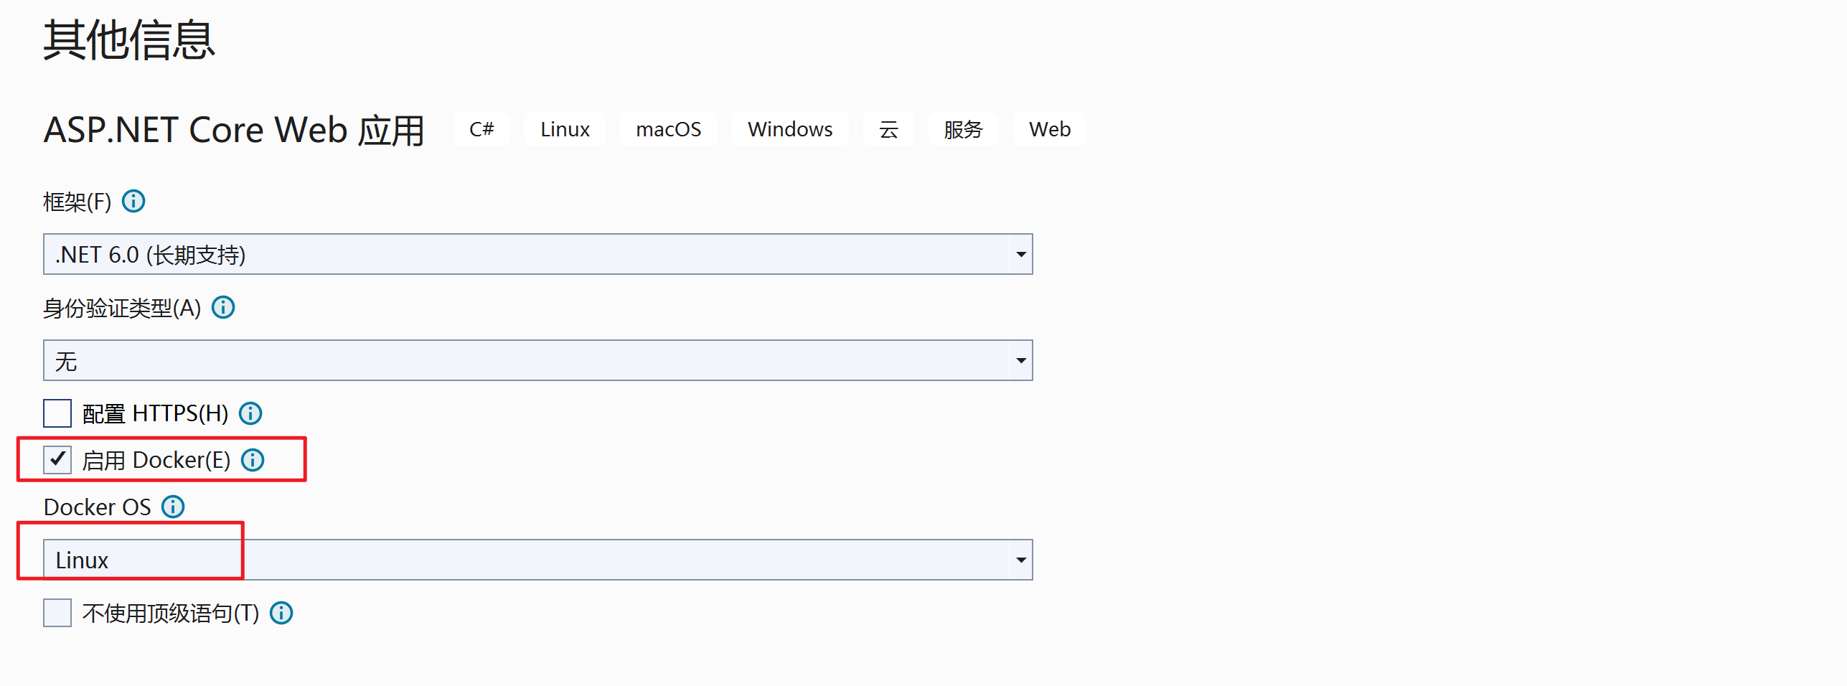Viewport: 1847px width, 686px height.
Task: Enable the 配置 HTTPS checkbox
Action: pyautogui.click(x=57, y=413)
